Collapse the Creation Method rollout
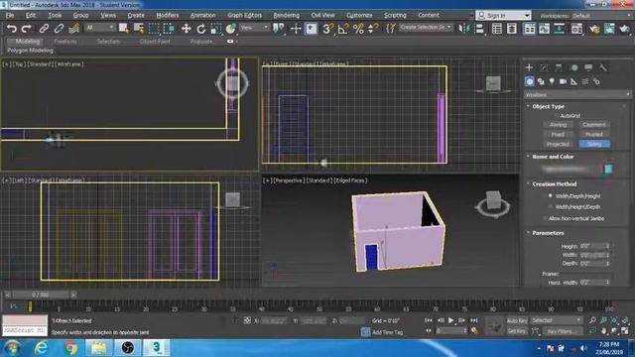Screen dimensions: 635x357 tap(554, 184)
